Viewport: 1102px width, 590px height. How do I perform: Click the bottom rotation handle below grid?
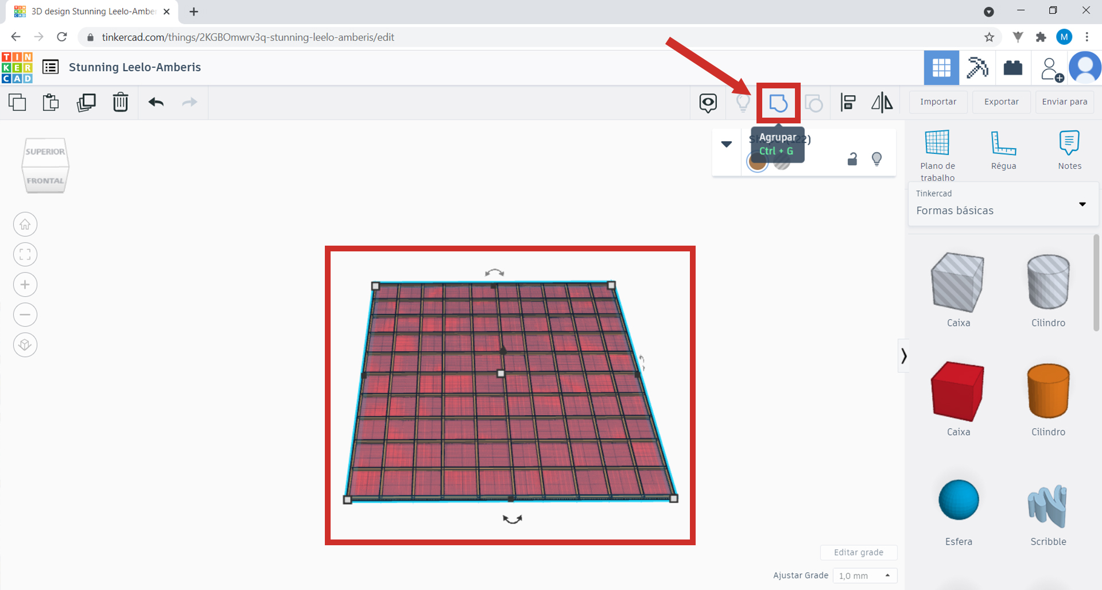(x=512, y=519)
